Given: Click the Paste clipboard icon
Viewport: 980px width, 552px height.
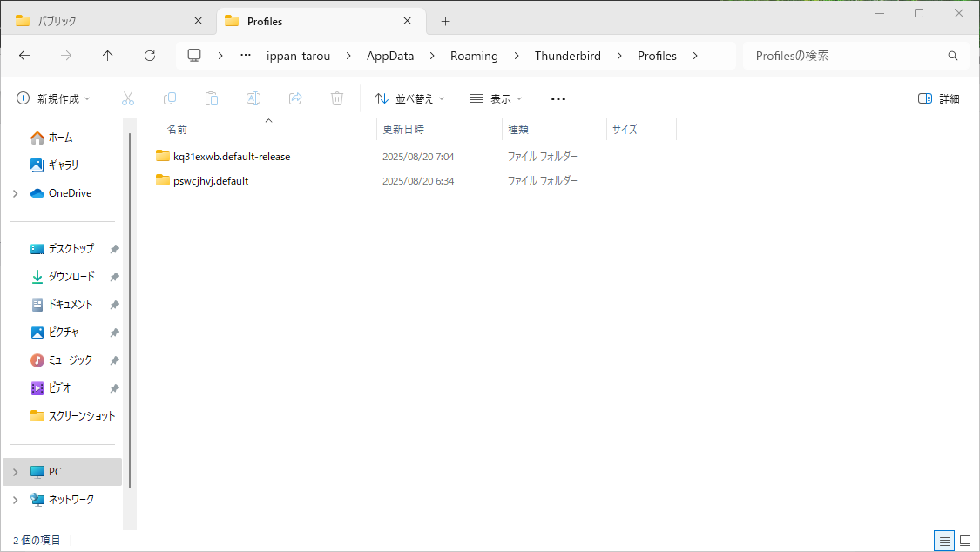Looking at the screenshot, I should (212, 98).
